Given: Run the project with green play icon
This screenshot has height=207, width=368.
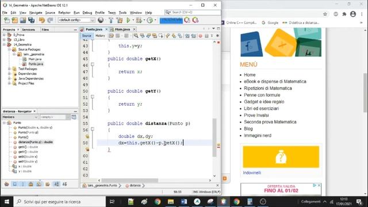Looking at the screenshot, I should [x=128, y=20].
